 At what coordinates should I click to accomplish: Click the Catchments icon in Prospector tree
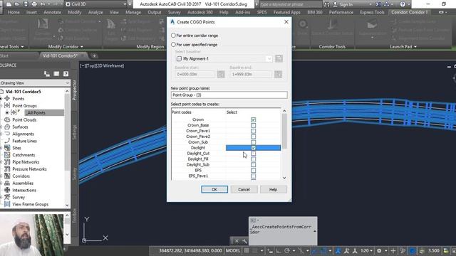(7, 155)
